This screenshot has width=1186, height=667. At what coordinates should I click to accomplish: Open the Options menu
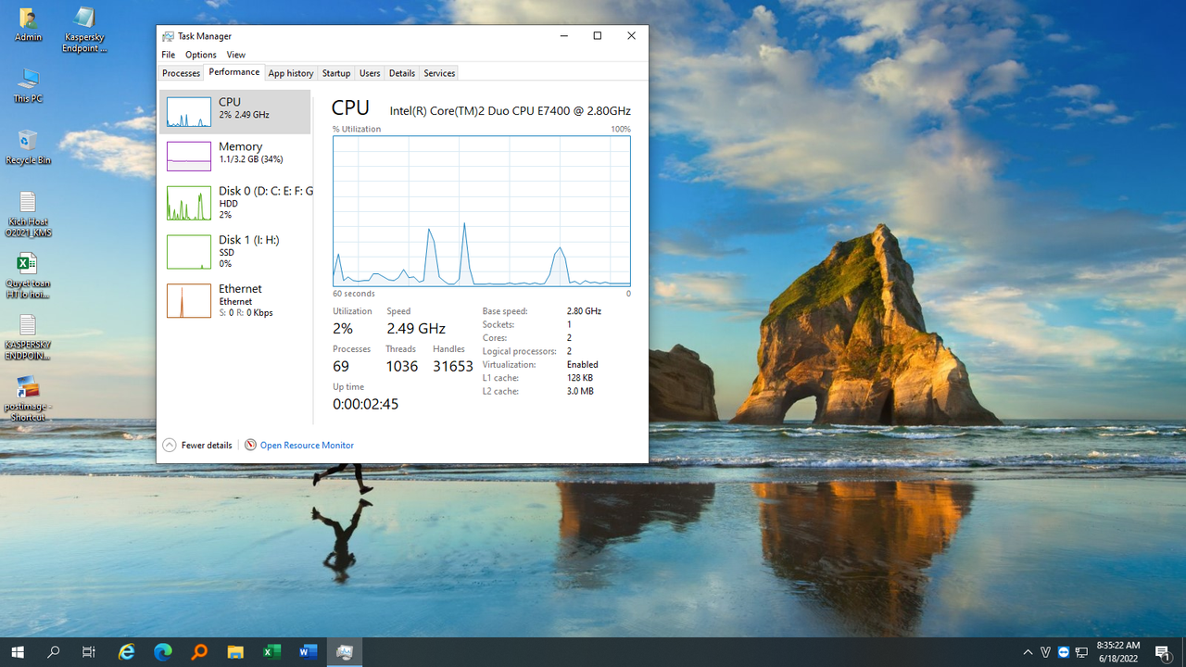[x=200, y=55]
